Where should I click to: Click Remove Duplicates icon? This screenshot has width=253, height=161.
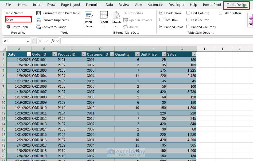tap(38, 20)
